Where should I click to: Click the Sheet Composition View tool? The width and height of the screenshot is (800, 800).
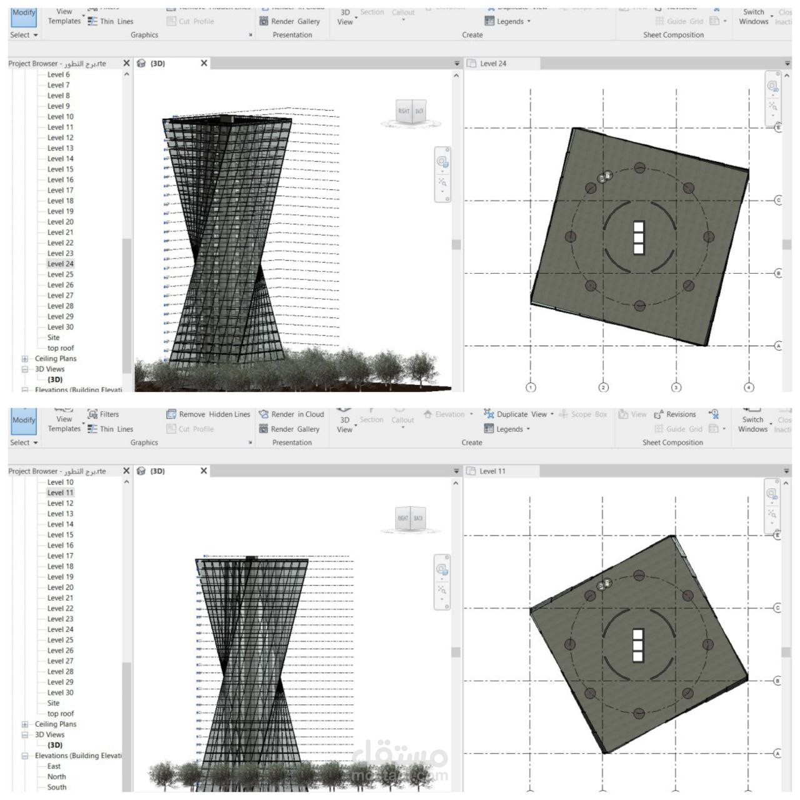(632, 414)
